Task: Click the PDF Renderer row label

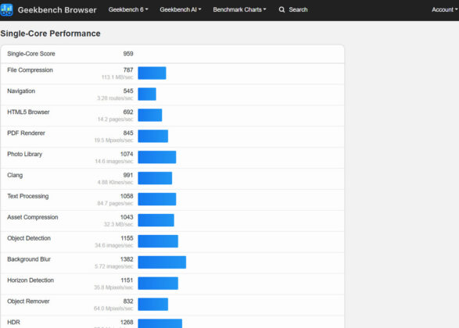Action: click(26, 134)
